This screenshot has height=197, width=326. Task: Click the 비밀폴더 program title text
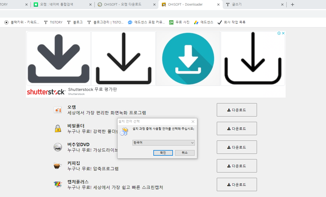76,126
